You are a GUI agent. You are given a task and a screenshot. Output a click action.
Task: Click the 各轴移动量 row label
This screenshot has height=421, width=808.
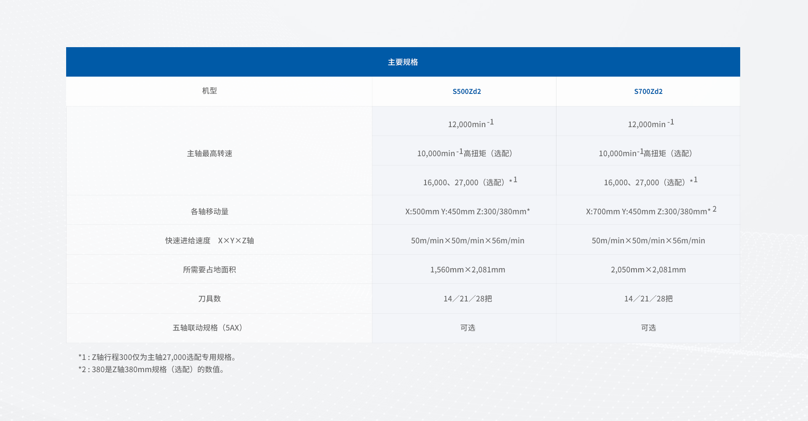[210, 211]
